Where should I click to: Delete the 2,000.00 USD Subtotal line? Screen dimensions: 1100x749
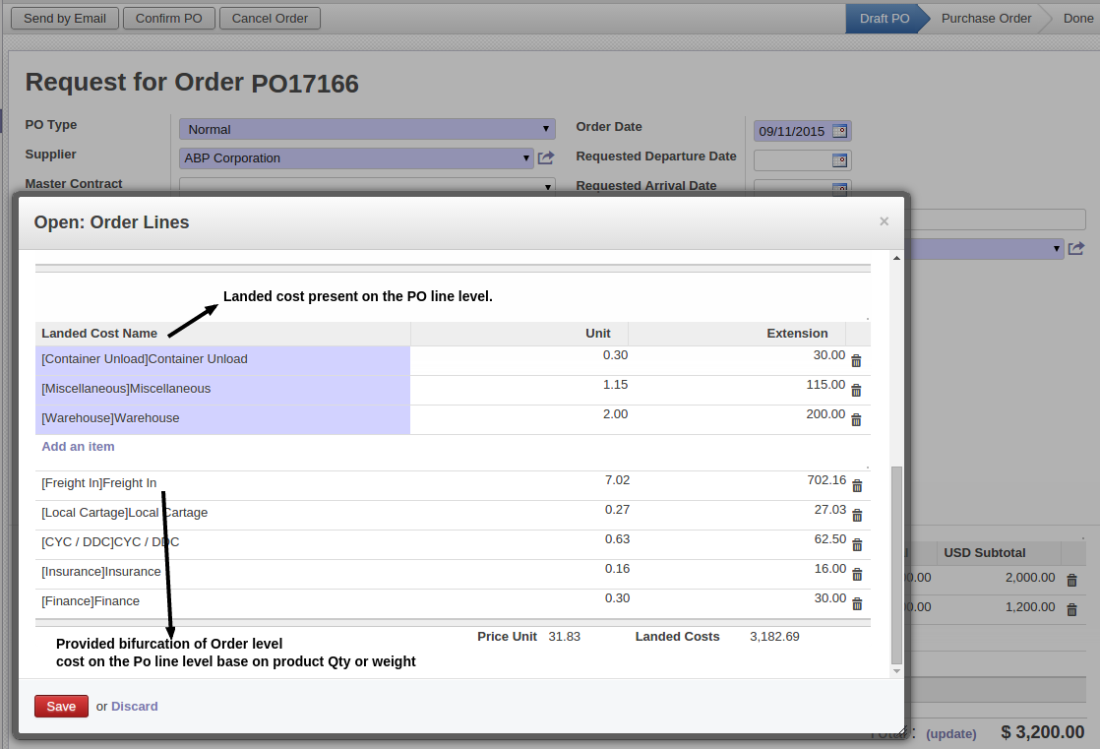1071,580
